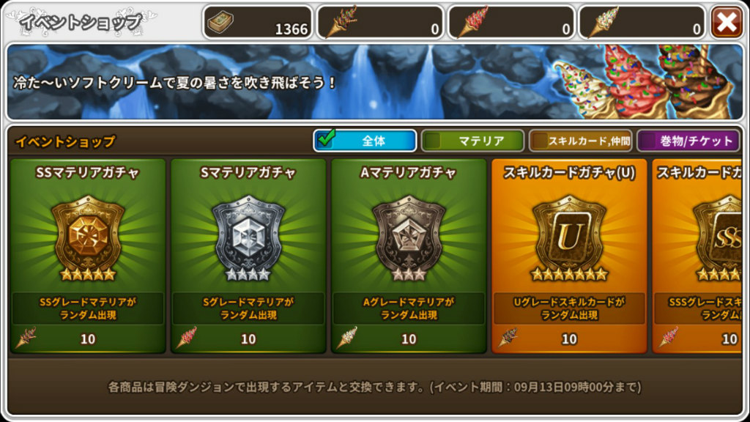Screen dimensions: 750x422
Task: Switch to the 巻物/チケット filter tab
Action: (688, 141)
